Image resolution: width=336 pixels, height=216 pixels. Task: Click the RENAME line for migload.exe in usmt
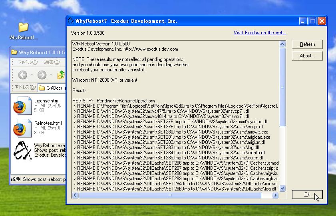pyautogui.click(x=172, y=137)
